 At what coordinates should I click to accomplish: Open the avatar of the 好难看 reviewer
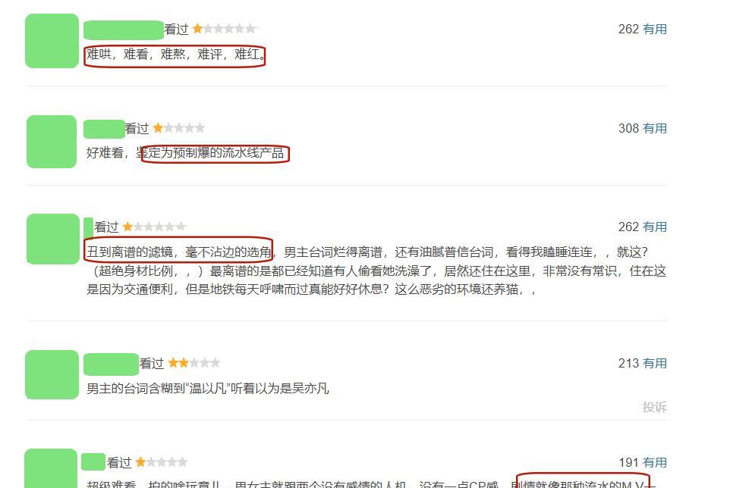click(52, 141)
